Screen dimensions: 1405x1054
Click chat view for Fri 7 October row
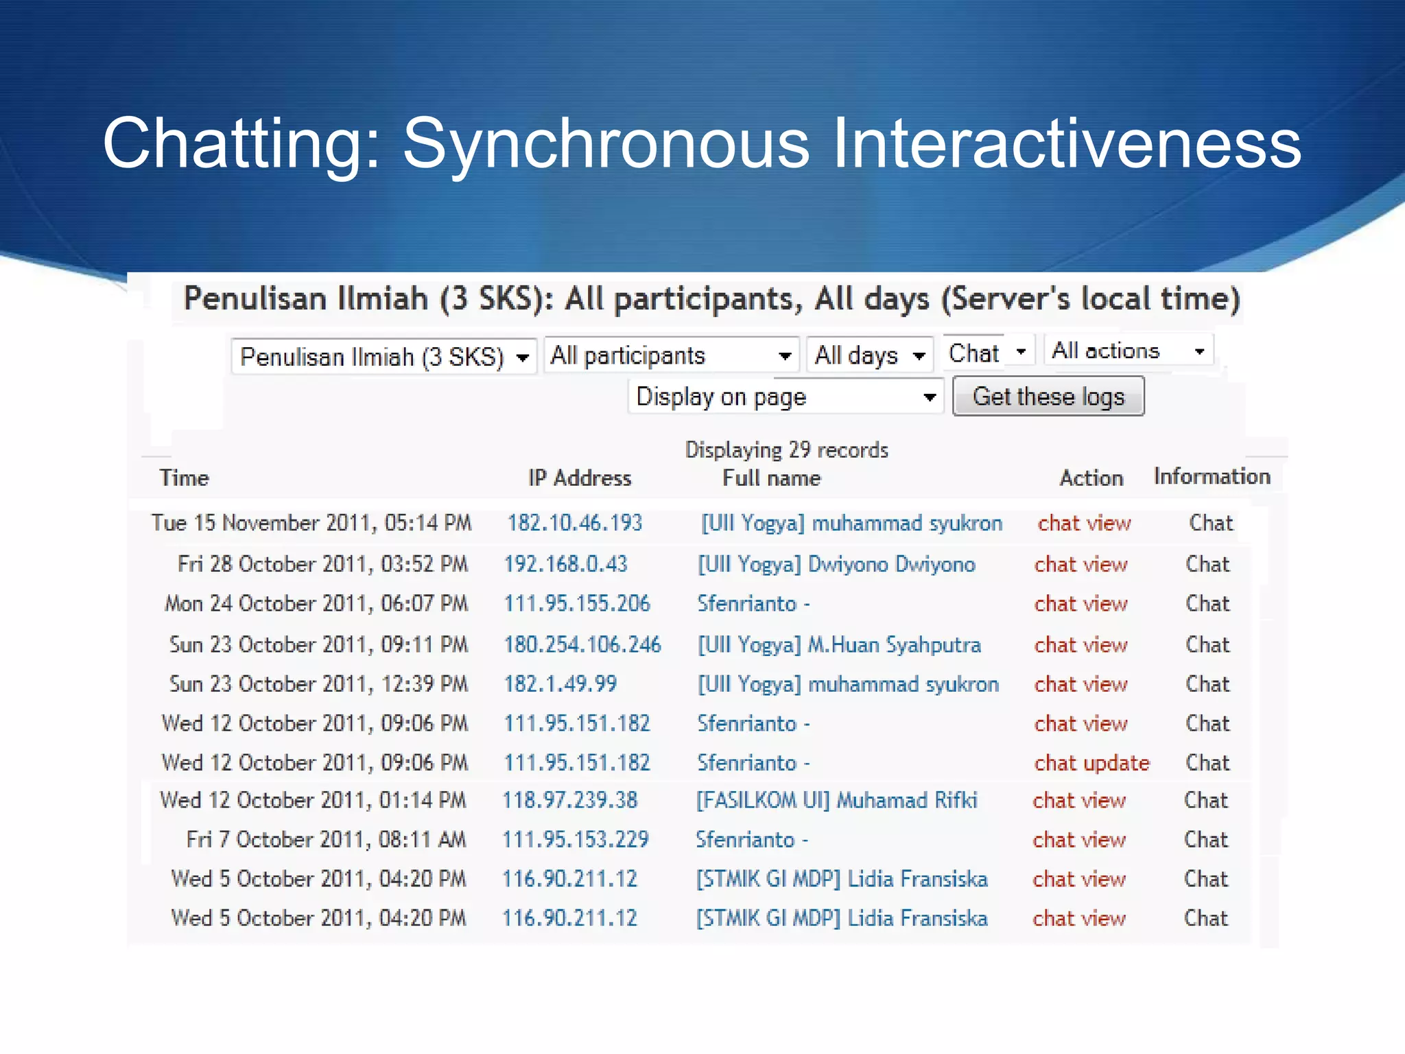coord(1079,839)
